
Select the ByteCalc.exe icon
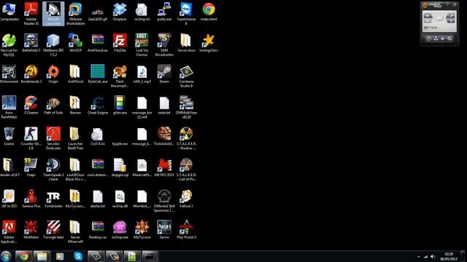click(98, 74)
